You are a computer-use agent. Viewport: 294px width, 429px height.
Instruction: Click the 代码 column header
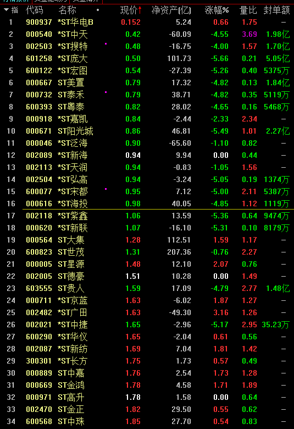35,10
